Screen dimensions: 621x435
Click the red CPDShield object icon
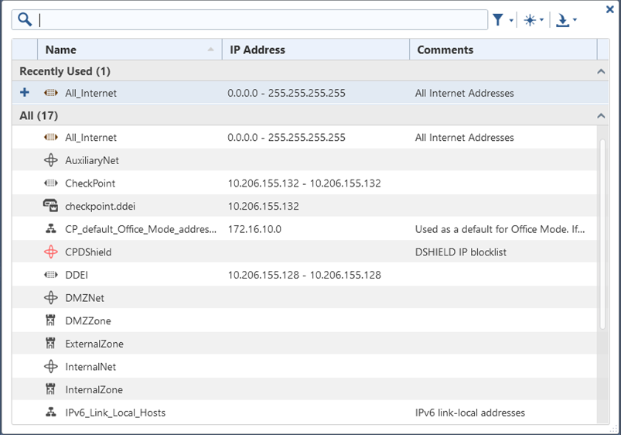click(51, 252)
